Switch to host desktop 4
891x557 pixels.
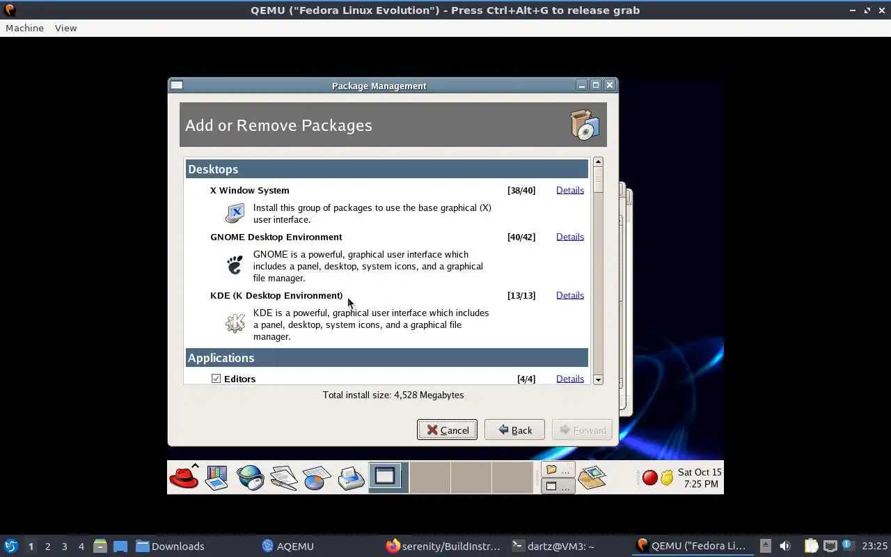[81, 546]
